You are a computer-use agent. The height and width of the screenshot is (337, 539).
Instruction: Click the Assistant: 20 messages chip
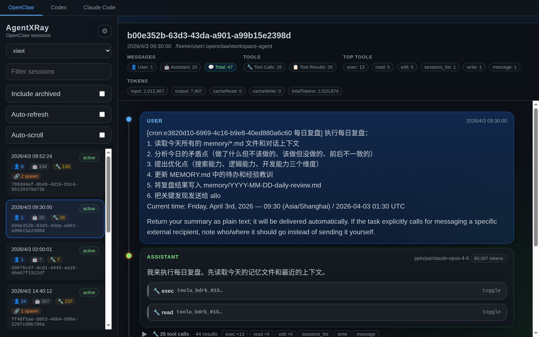pyautogui.click(x=181, y=67)
